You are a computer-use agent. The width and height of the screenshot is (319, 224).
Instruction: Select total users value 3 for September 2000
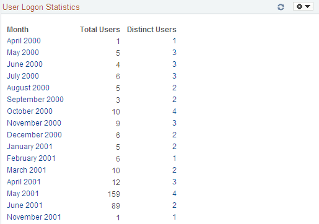tap(118, 100)
